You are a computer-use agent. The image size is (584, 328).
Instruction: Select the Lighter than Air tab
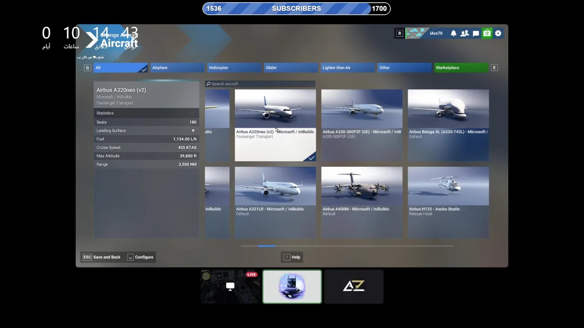348,67
